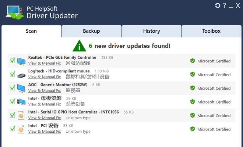
Task: Open View & Manual Fix for INTC1056 controller
Action: [45, 118]
